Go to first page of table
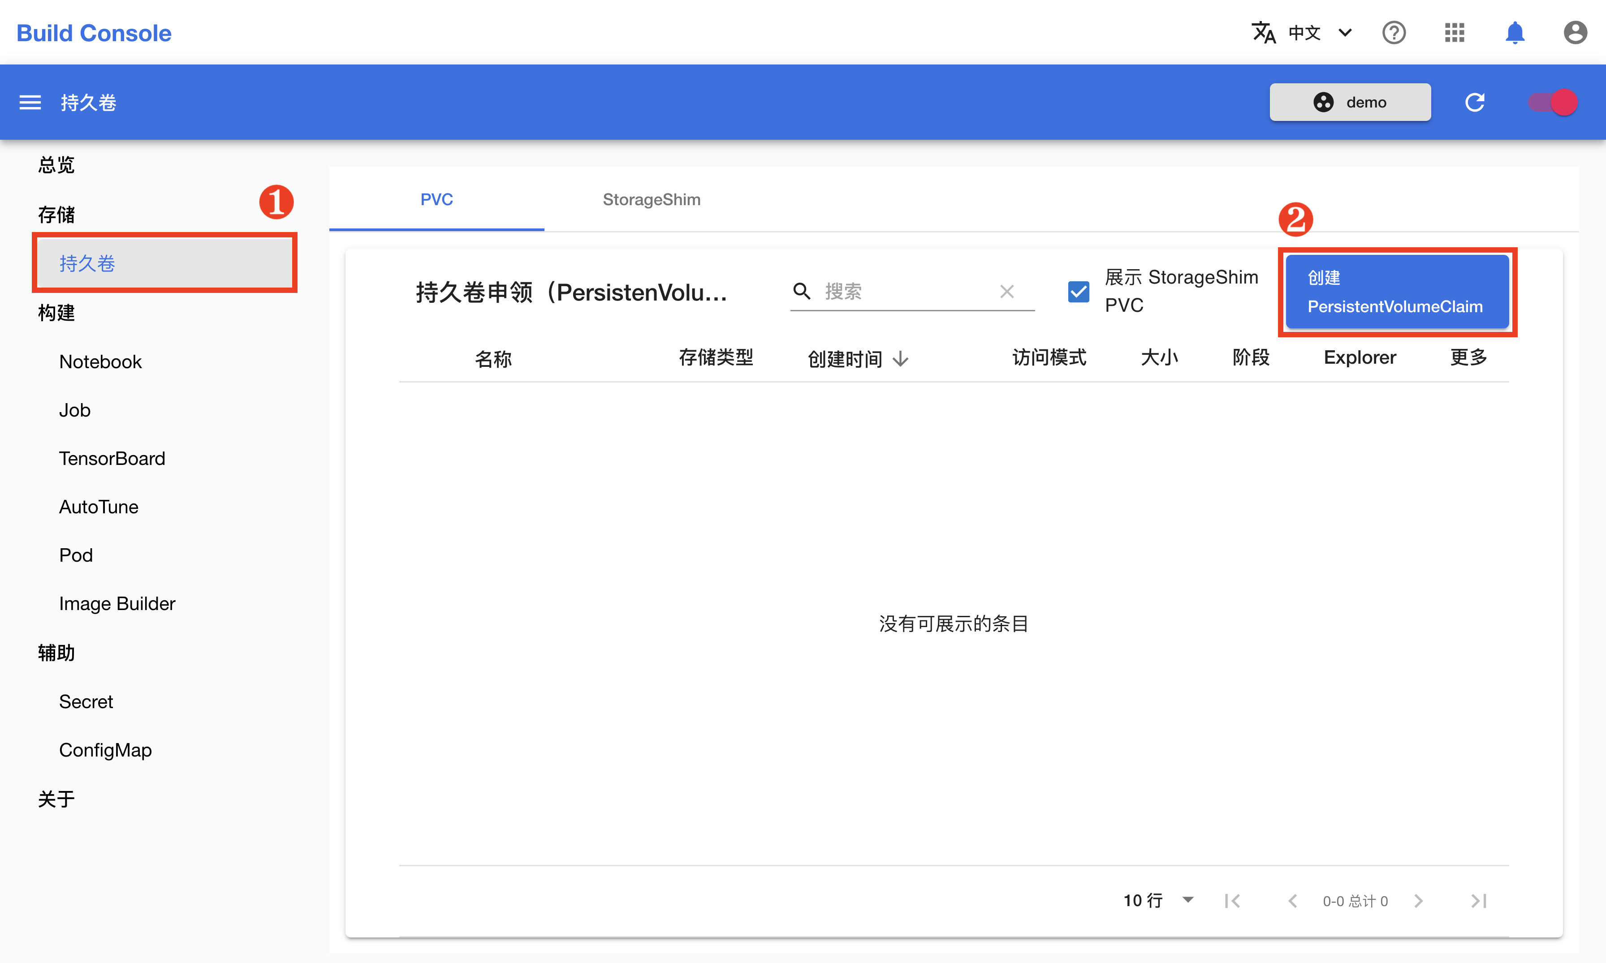 1232,901
